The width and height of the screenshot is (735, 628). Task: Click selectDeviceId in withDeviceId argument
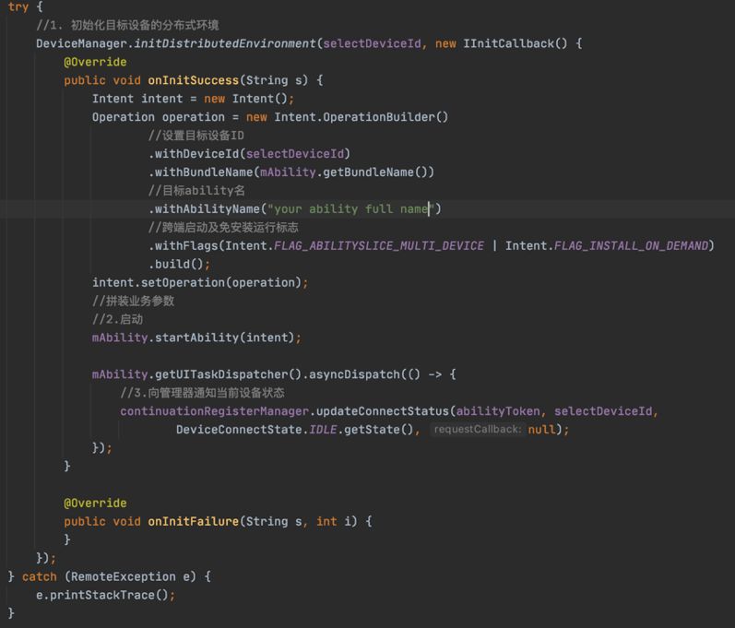[295, 154]
